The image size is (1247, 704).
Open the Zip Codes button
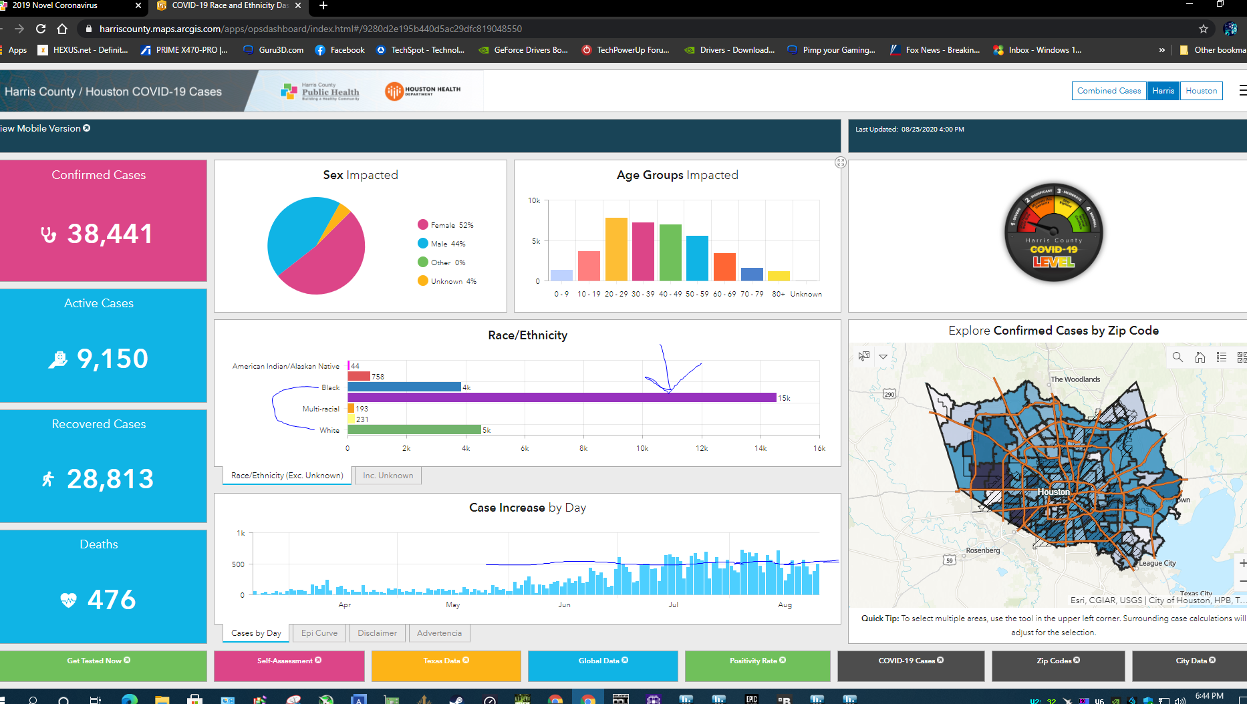pyautogui.click(x=1059, y=666)
